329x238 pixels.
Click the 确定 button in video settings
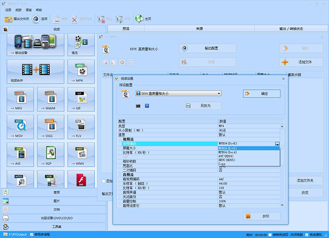coord(261,93)
